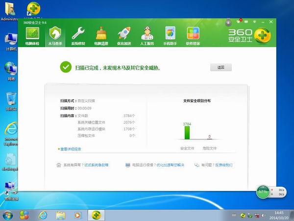Viewport: 294px width, 221px height.
Task: Select the 木马查杀 trojan scan icon
Action: [55, 36]
